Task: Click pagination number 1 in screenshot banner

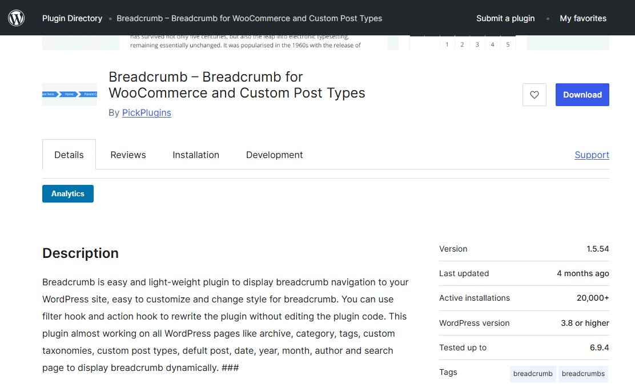Action: (447, 45)
